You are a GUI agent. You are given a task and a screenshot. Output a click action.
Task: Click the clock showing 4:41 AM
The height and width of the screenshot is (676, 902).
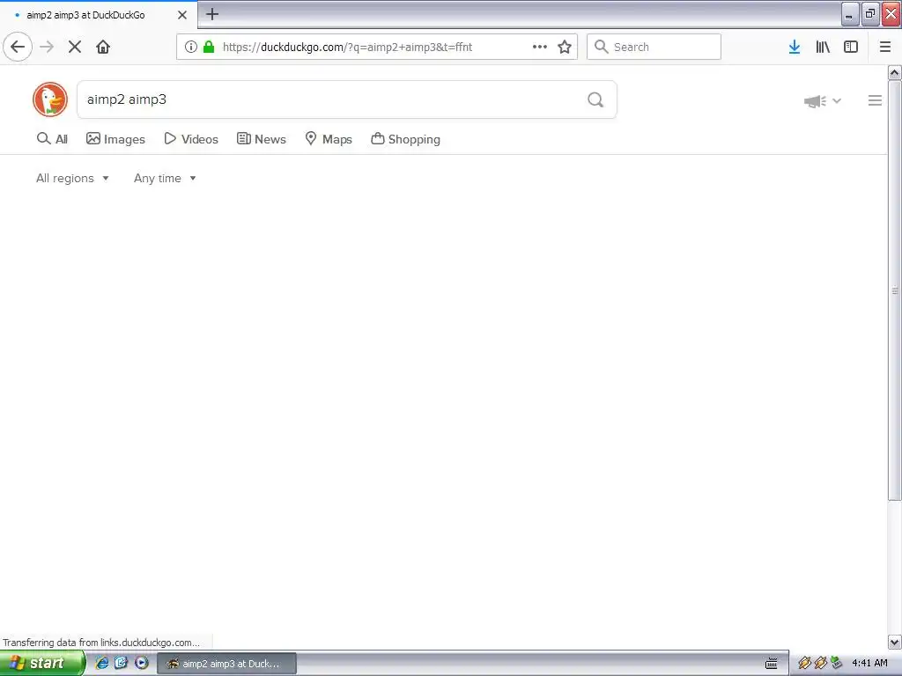point(869,663)
